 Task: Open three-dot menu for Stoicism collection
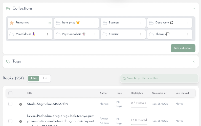141,34
